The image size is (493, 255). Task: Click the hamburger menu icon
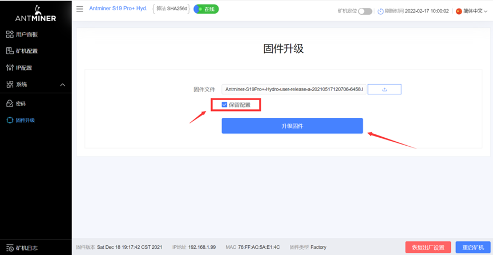pos(80,9)
